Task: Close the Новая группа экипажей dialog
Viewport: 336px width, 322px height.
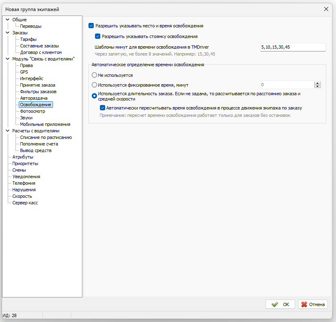Action: (326, 9)
